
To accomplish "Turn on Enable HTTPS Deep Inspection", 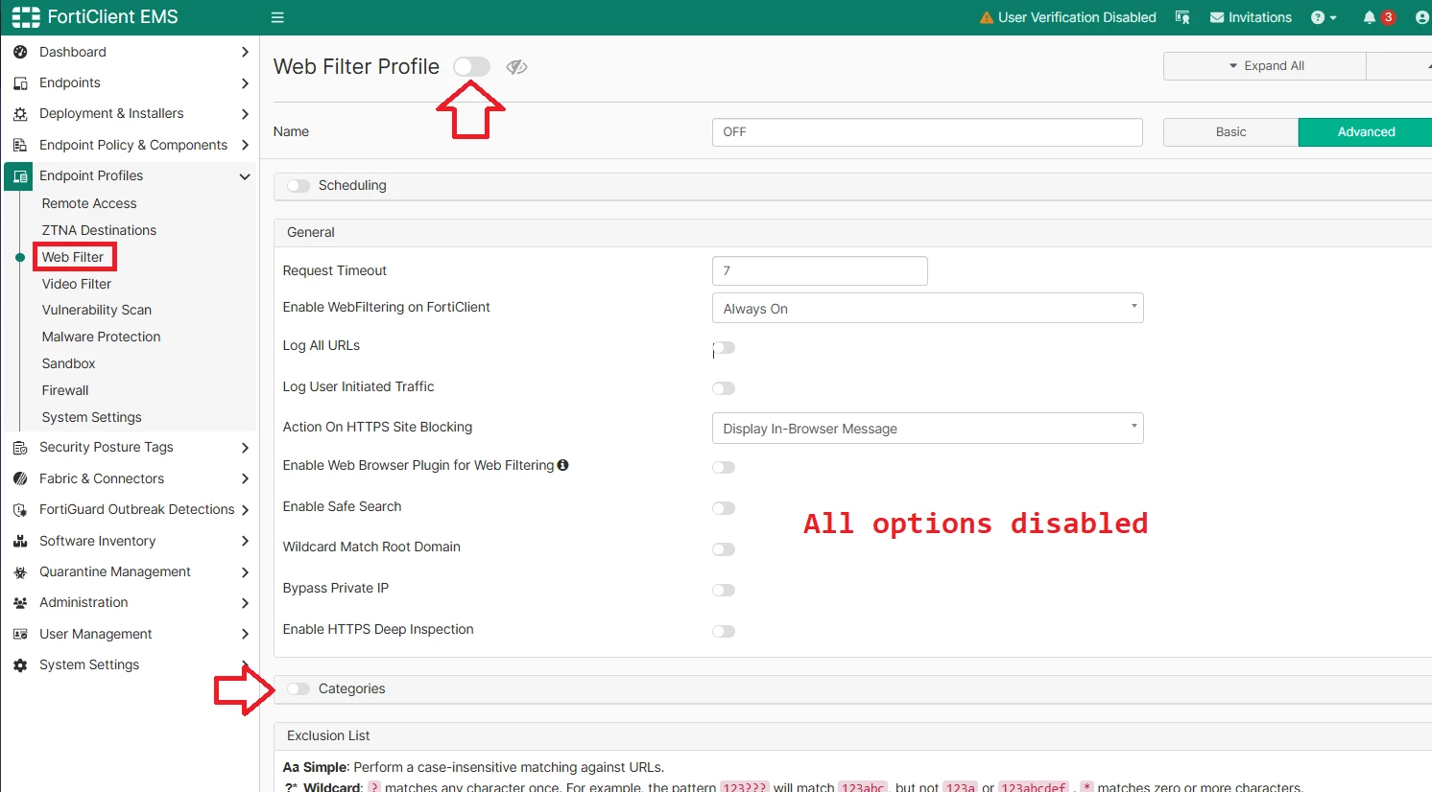I will (x=724, y=631).
